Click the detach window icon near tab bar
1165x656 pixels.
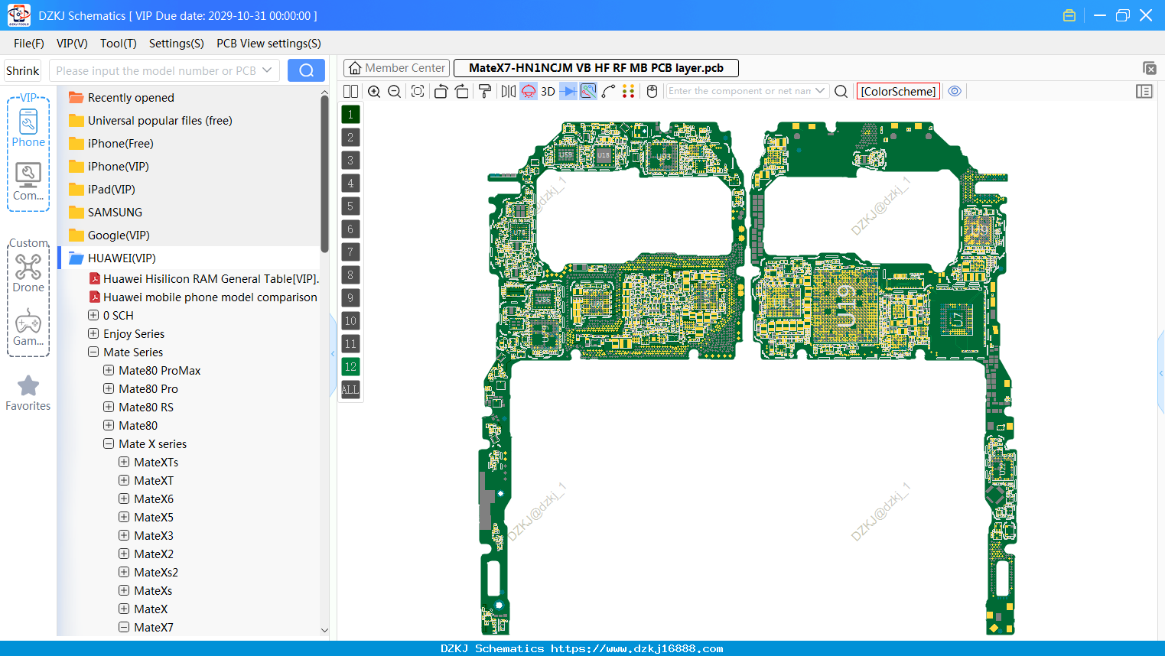[1149, 68]
